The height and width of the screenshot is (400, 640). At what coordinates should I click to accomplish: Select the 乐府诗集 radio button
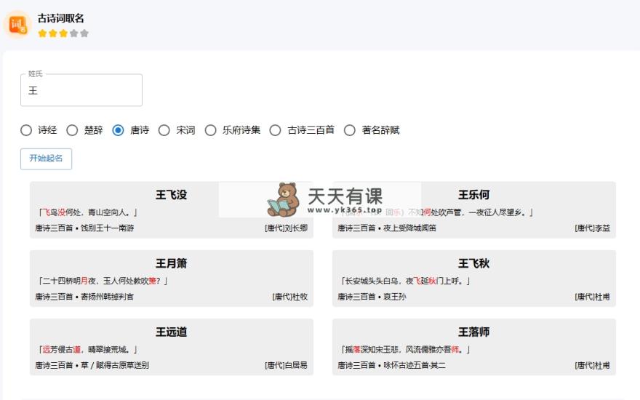coord(211,130)
